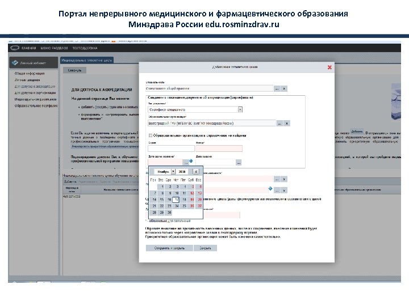
Task: Clear additional specialty field with x button
Action: coord(284,179)
